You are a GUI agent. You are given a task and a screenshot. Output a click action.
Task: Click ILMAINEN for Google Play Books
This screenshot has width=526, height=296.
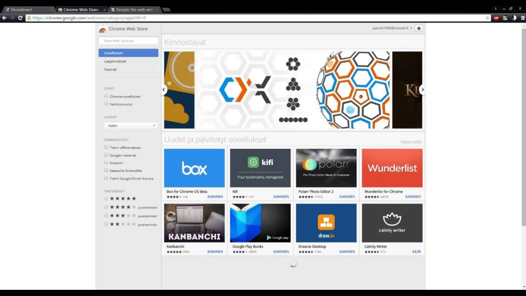tap(281, 252)
